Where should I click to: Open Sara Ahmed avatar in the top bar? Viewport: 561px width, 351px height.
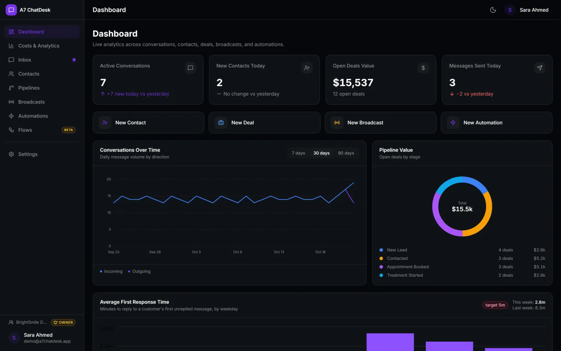pyautogui.click(x=510, y=10)
